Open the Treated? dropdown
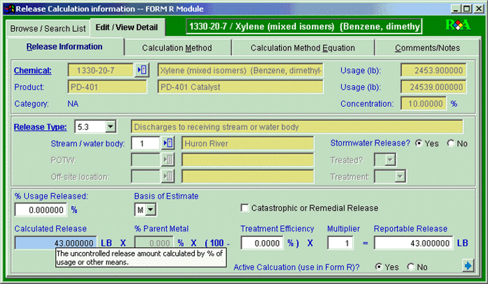The image size is (488, 284). [390, 160]
